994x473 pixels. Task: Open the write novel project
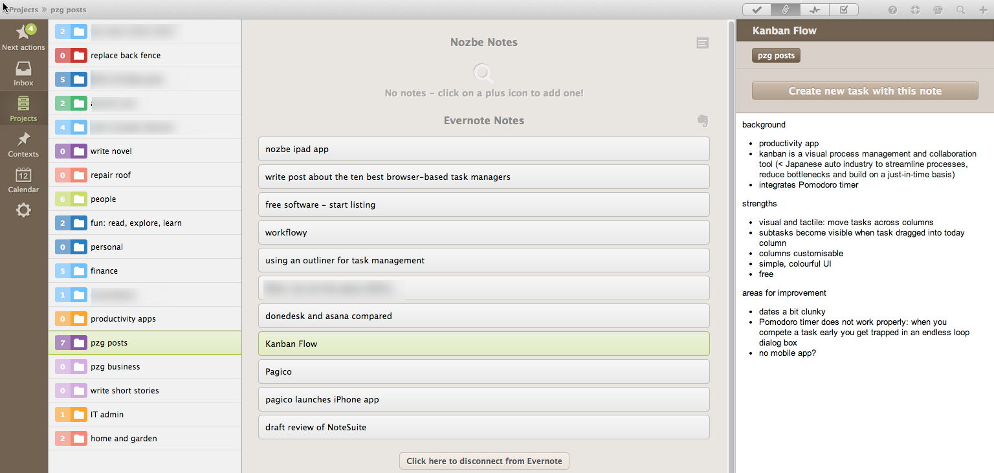point(145,151)
